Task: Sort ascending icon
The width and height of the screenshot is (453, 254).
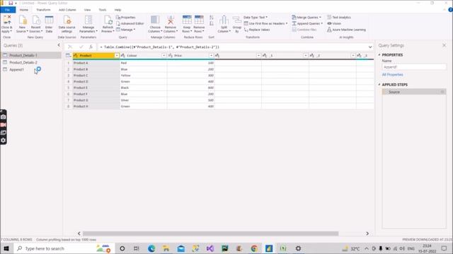Action: [x=212, y=18]
